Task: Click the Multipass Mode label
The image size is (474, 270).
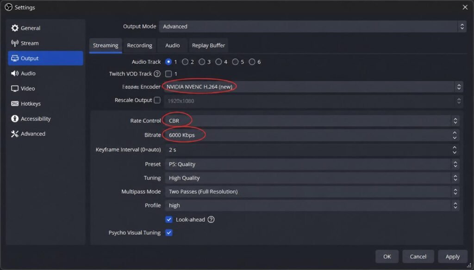Action: 141,192
